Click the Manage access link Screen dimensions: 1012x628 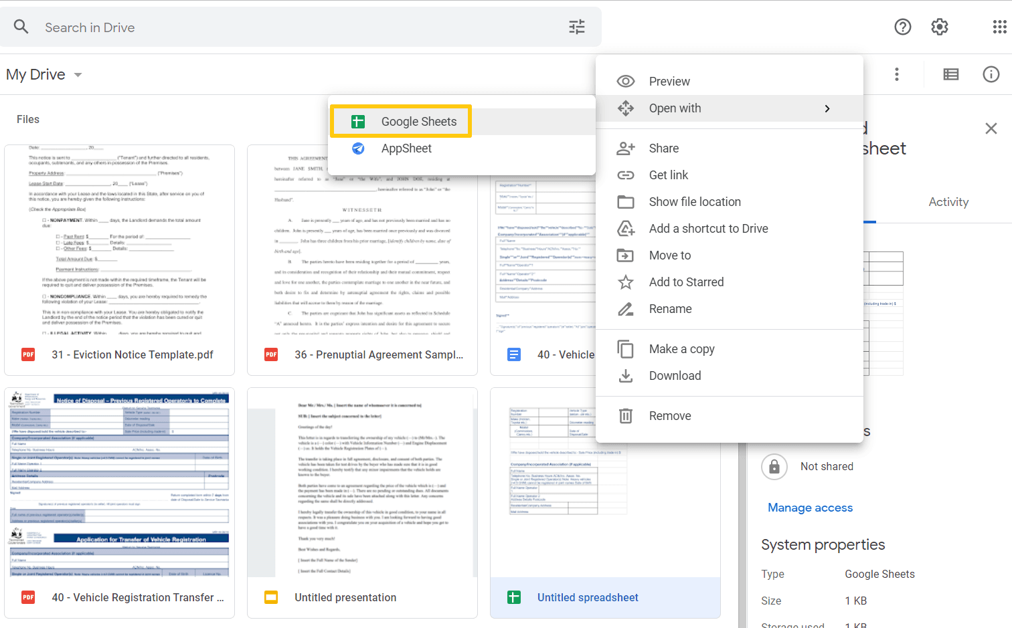pyautogui.click(x=810, y=508)
